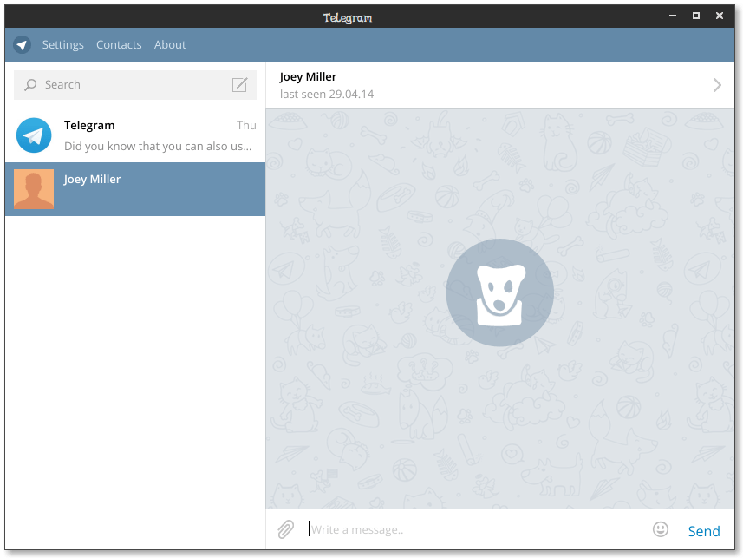This screenshot has width=743, height=558.
Task: Attach a file with the paperclip icon
Action: point(285,529)
